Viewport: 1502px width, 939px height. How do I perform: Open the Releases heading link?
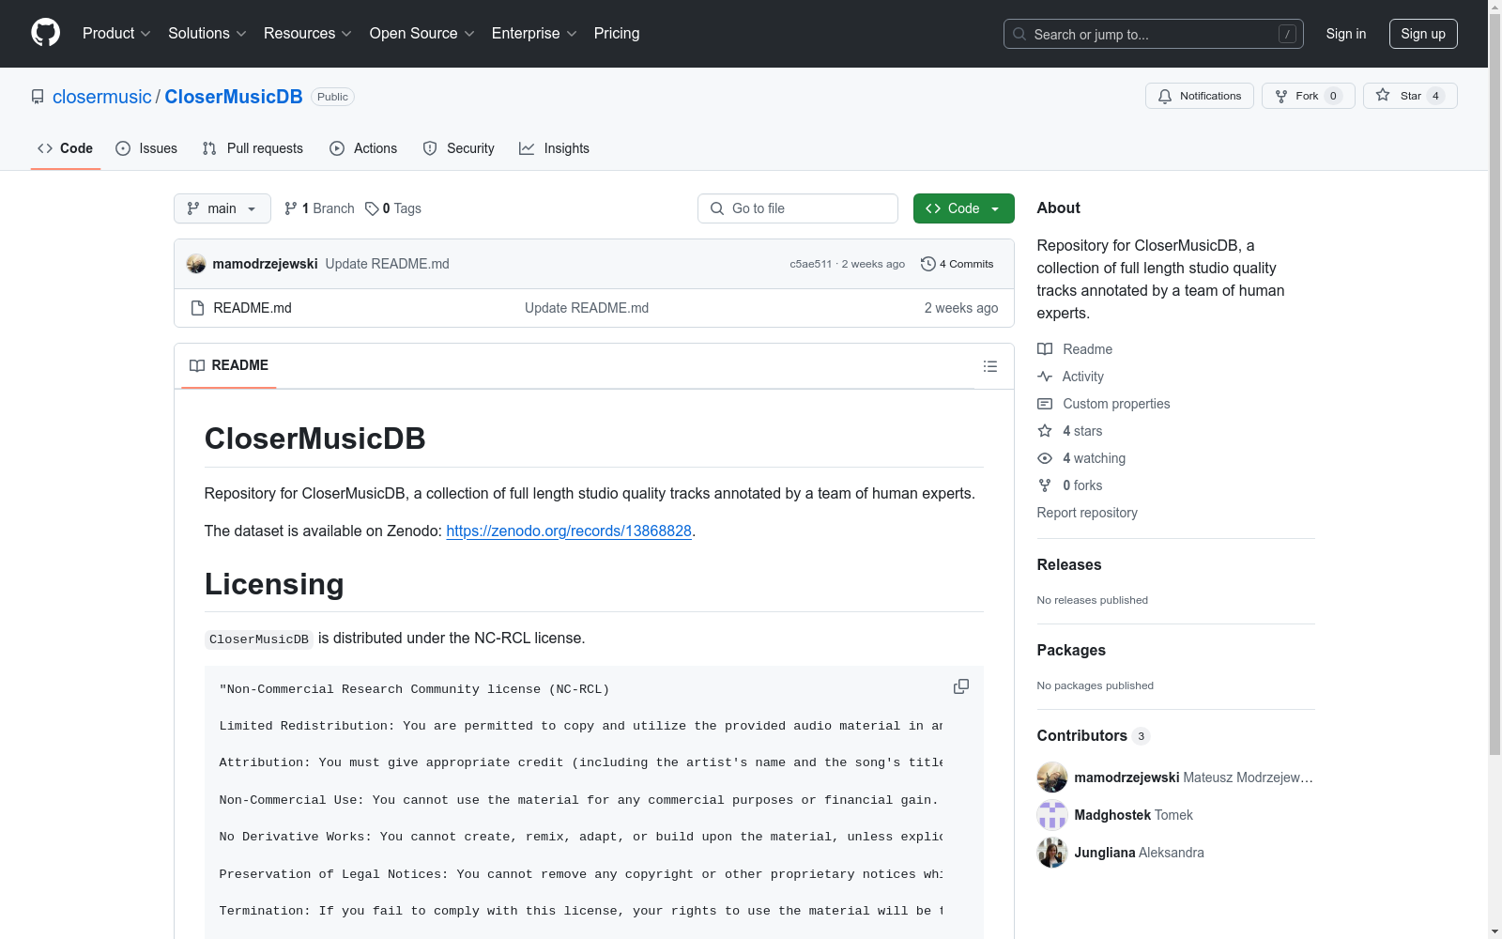pos(1069,564)
